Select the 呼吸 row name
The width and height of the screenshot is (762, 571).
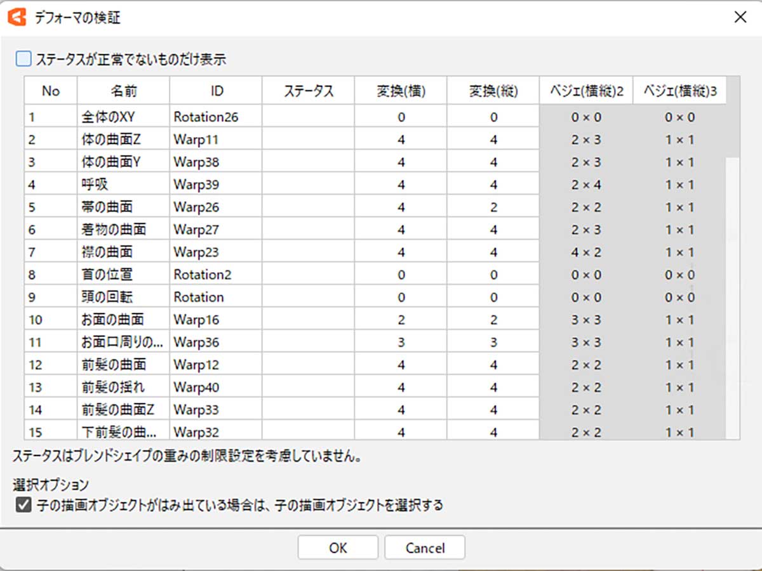point(123,185)
